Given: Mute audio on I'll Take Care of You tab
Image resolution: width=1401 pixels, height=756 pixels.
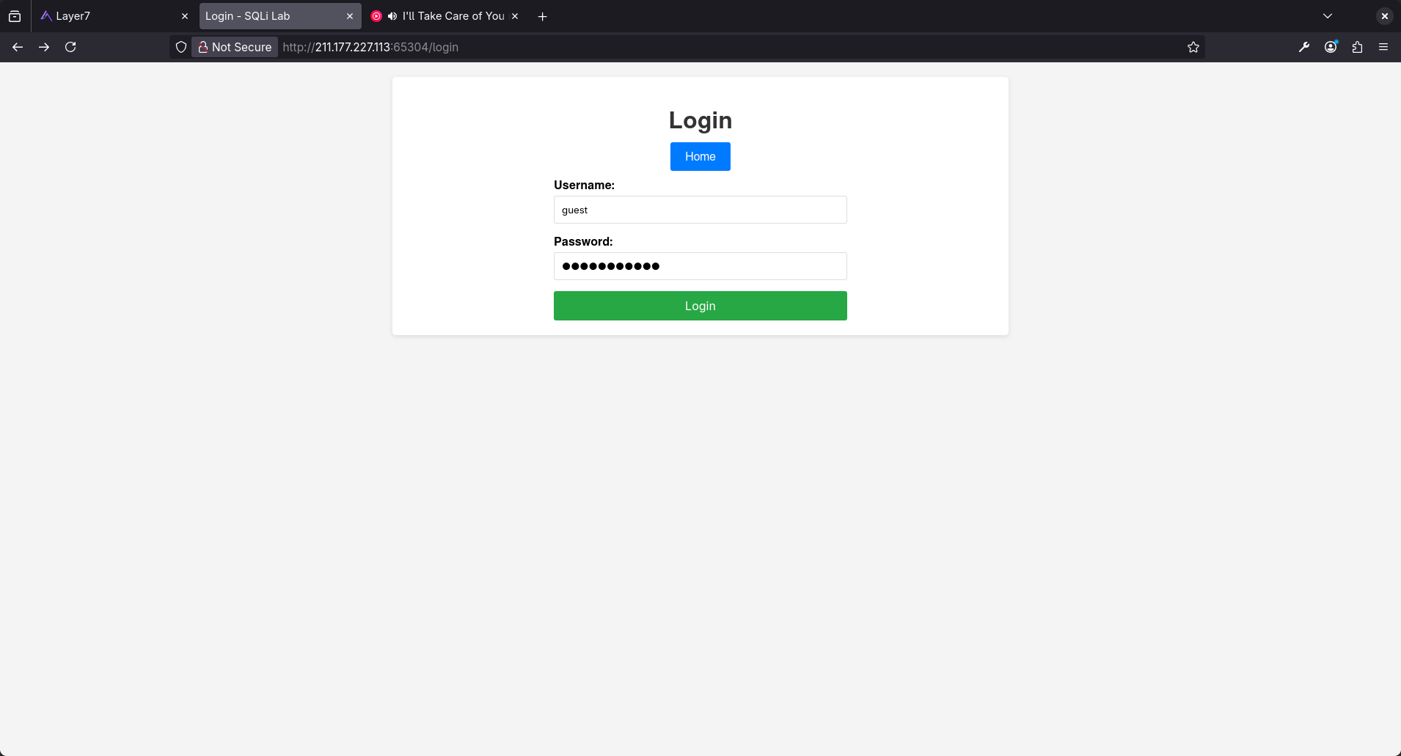Looking at the screenshot, I should (x=392, y=16).
